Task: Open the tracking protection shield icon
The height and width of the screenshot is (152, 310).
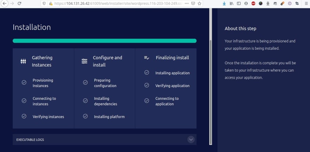Action: (x=44, y=4)
